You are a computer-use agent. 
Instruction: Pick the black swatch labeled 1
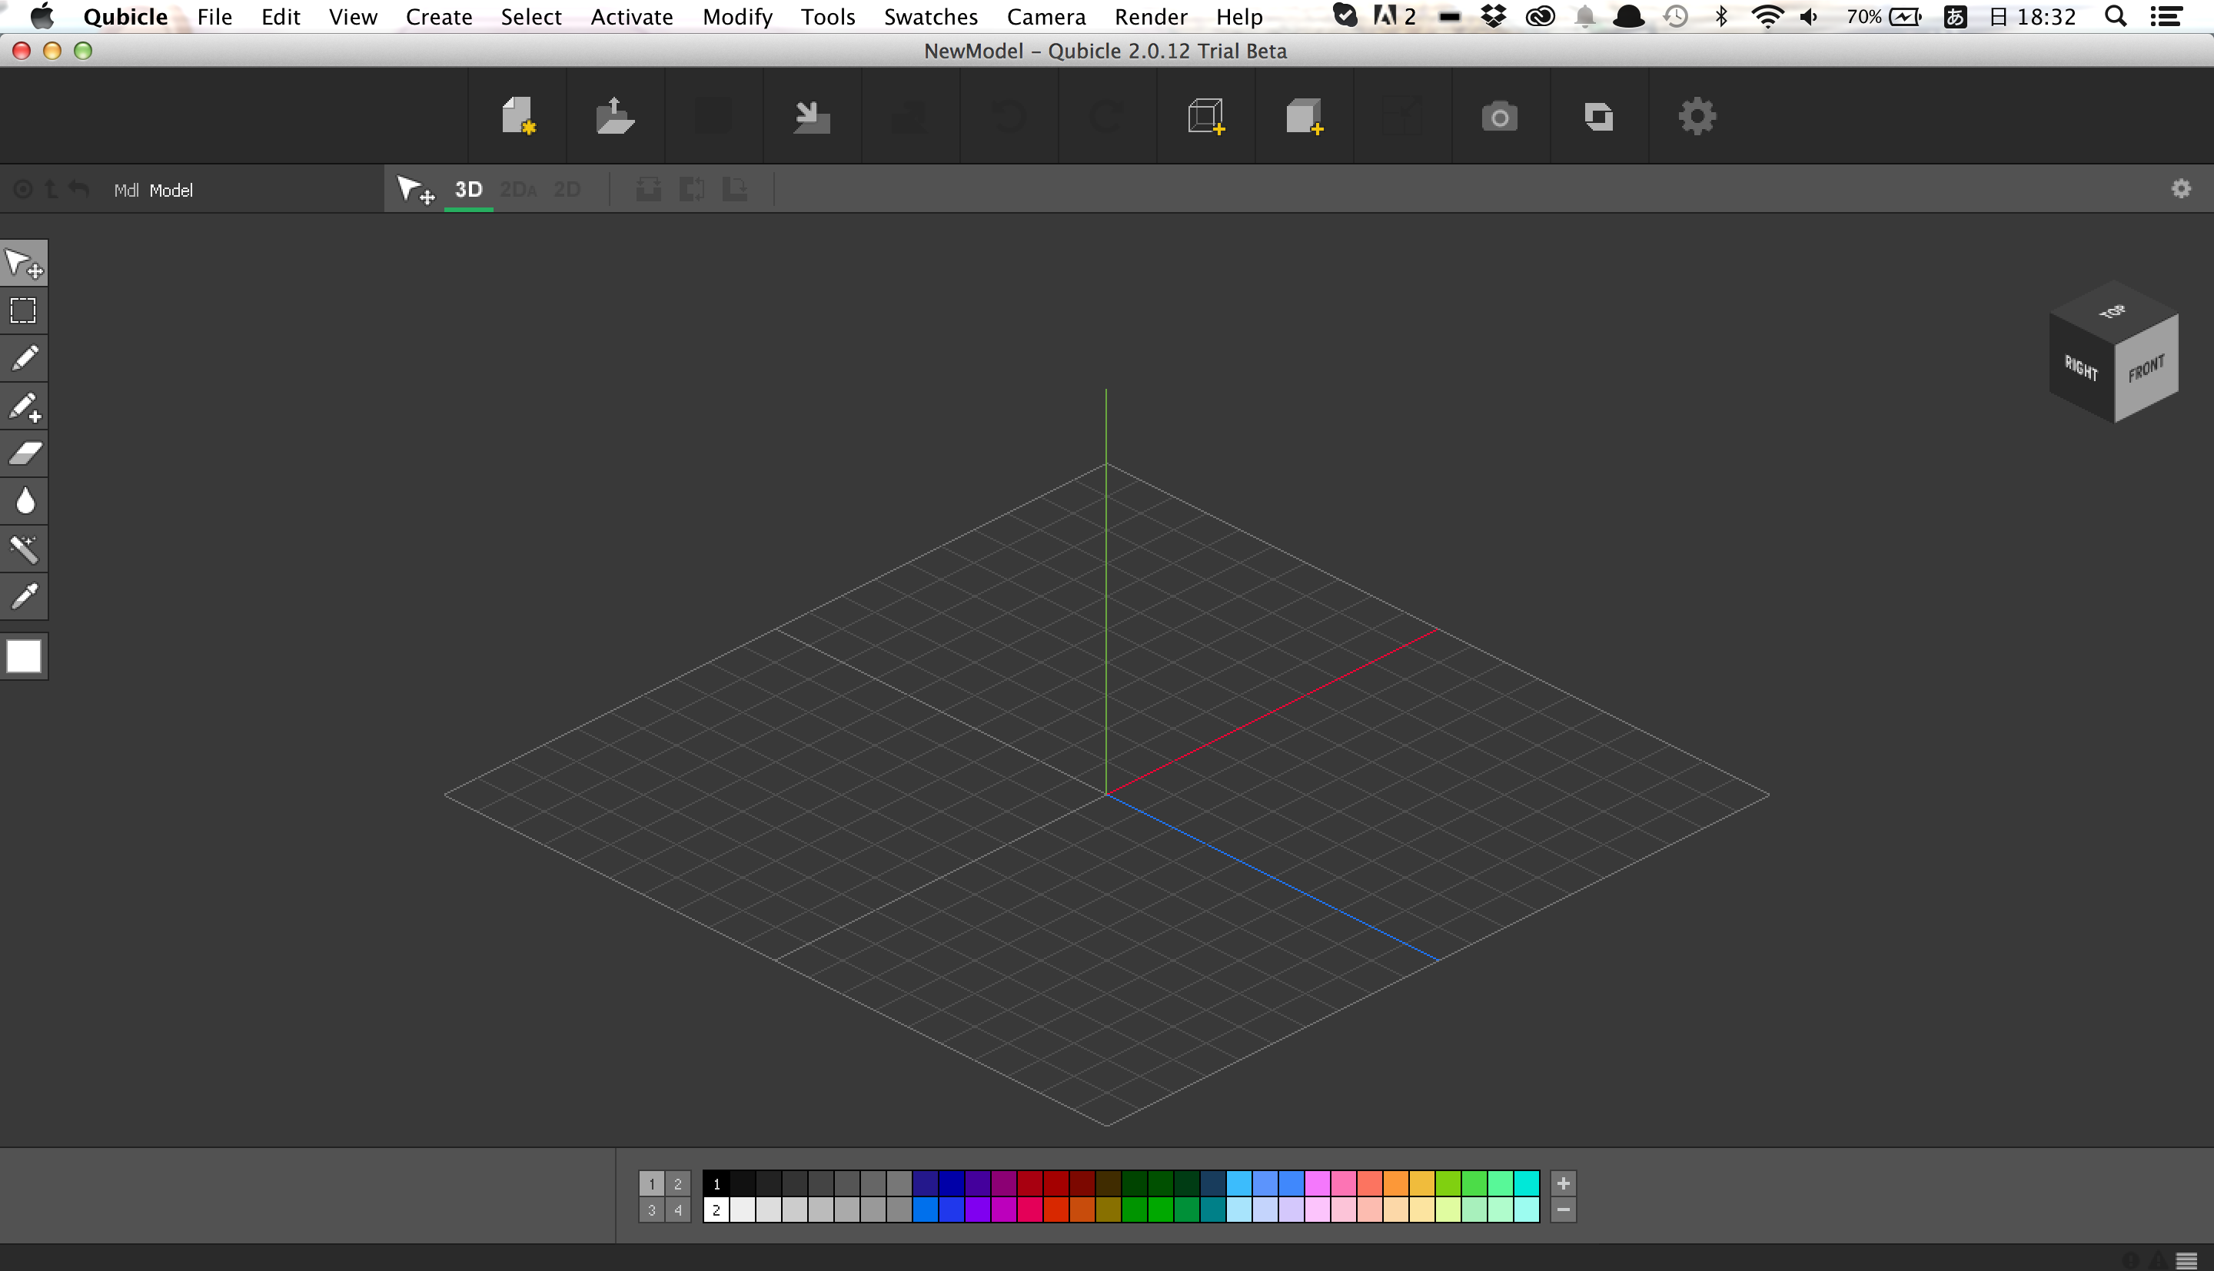(x=716, y=1183)
